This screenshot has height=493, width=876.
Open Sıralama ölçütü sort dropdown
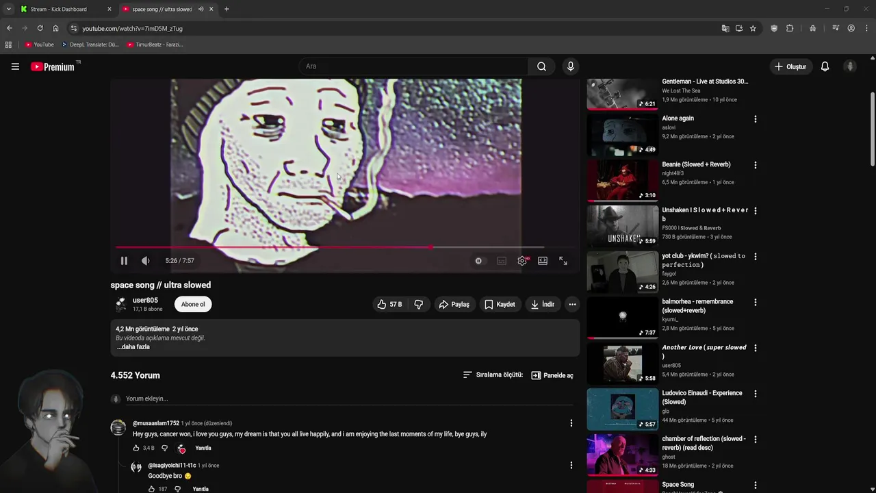(x=493, y=375)
